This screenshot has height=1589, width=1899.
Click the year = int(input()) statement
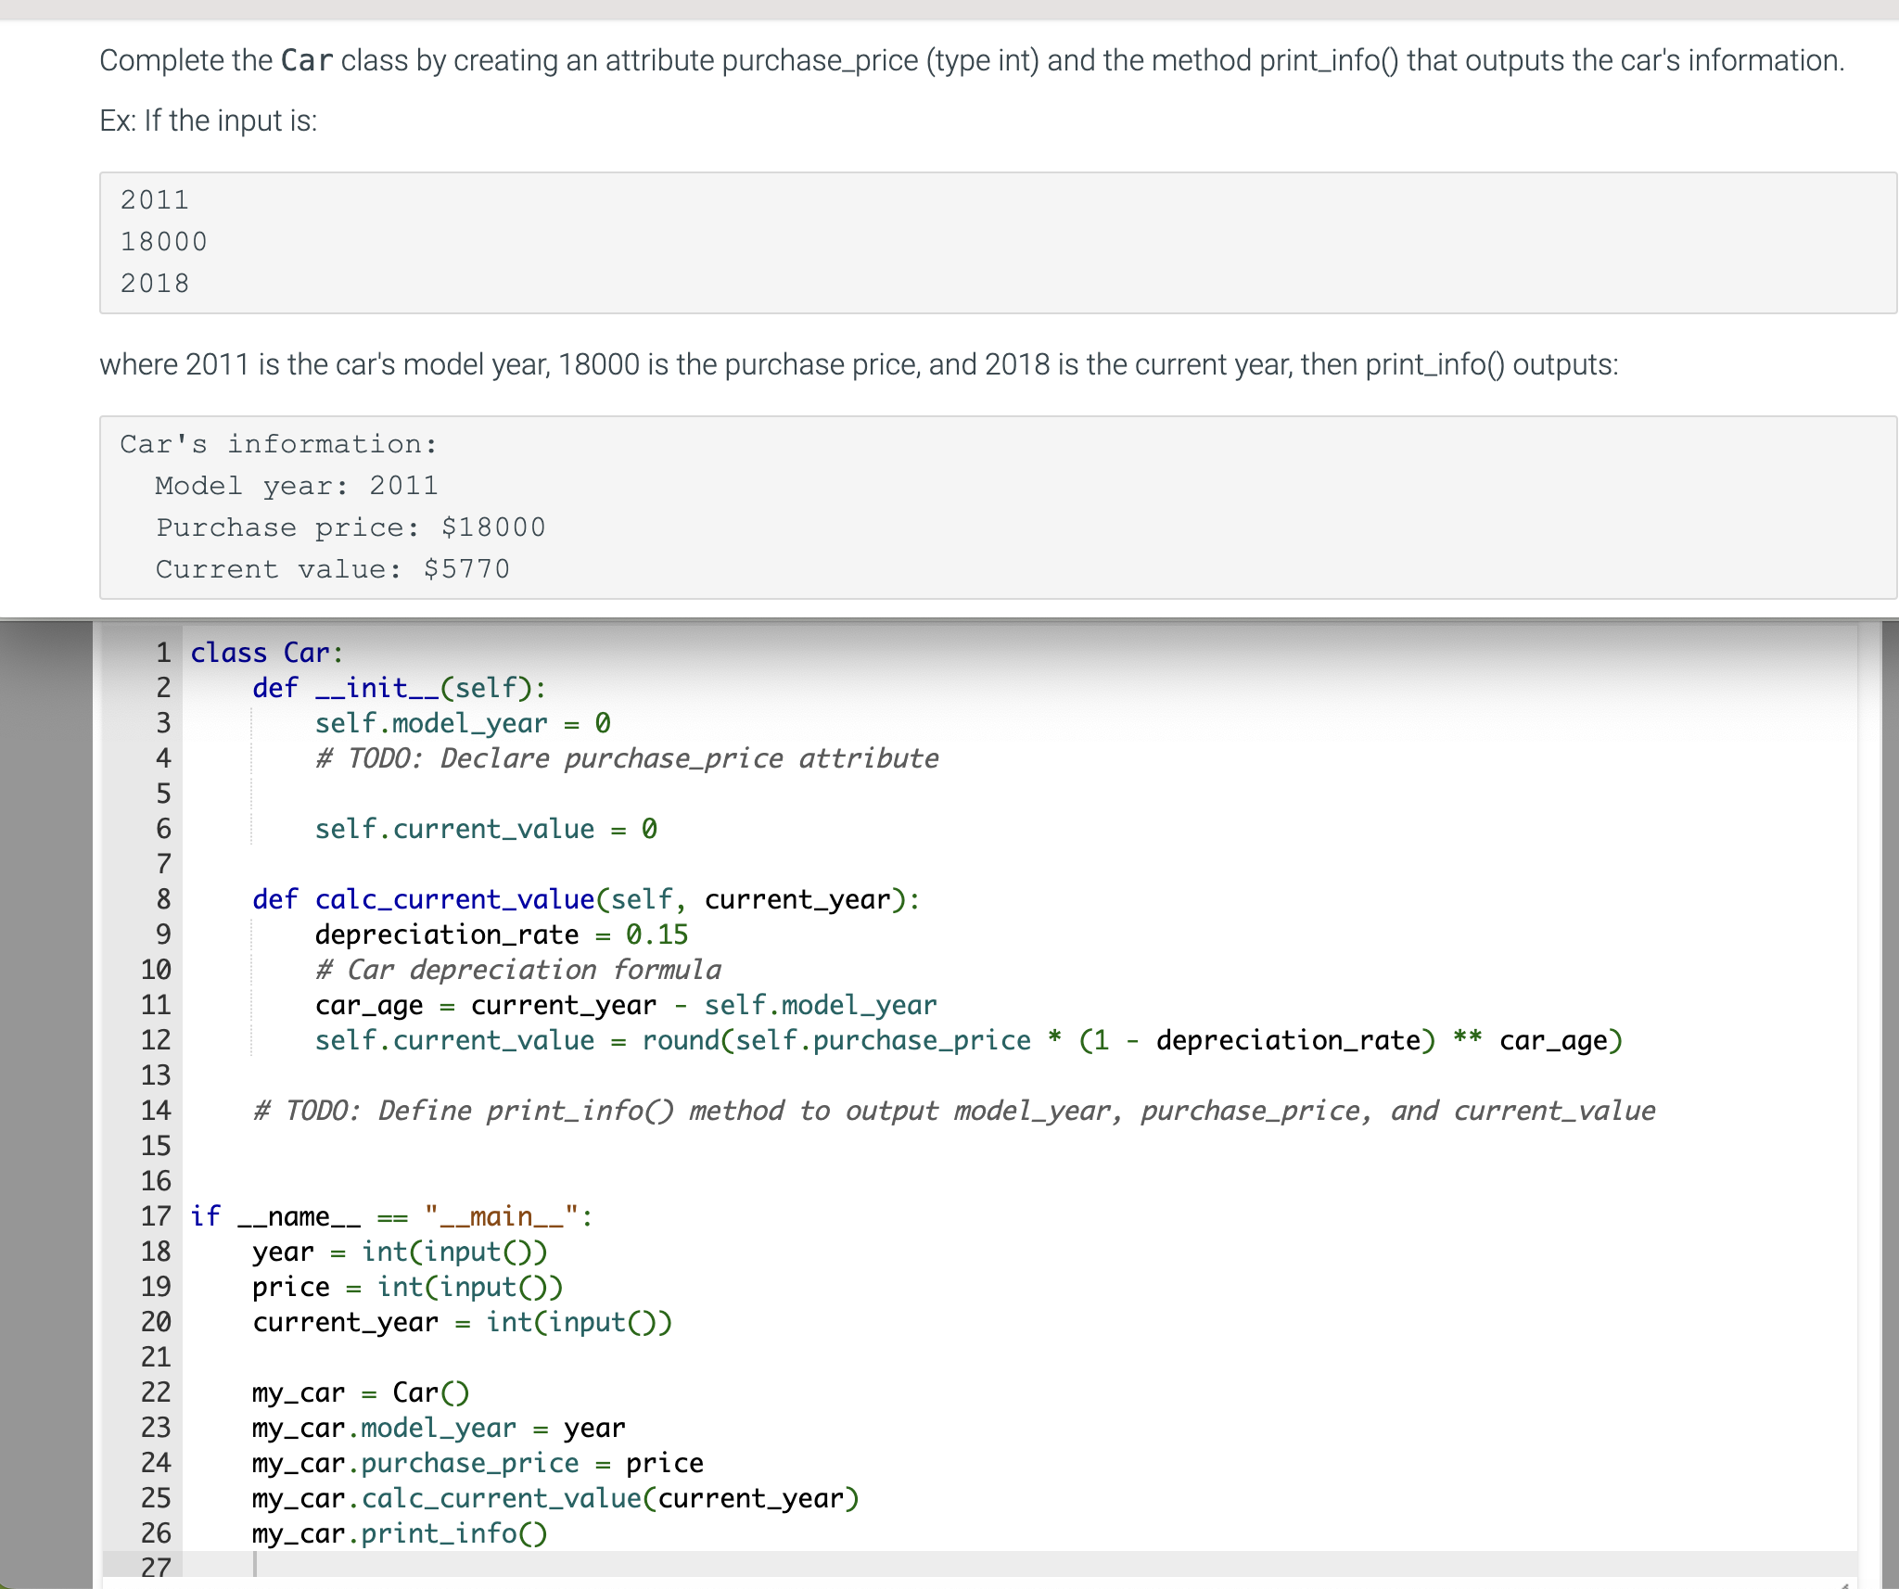399,1252
